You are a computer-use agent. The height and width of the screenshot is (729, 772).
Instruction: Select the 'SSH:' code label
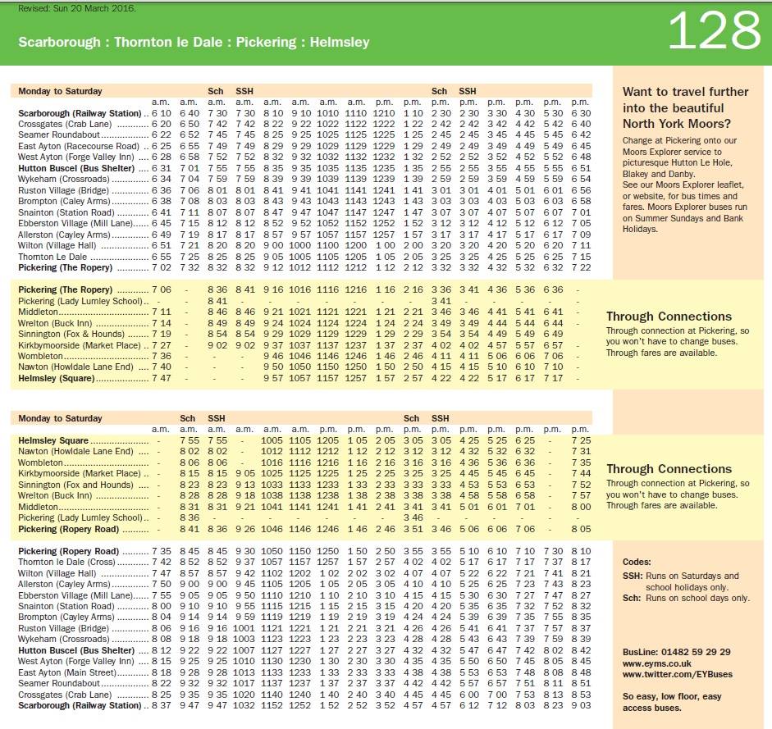[x=633, y=576]
